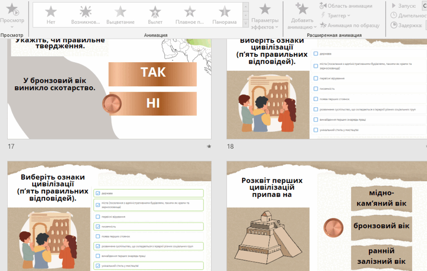Tick the 'писемність' checkbox on slide 18
This screenshot has width=427, height=271.
tap(316, 89)
